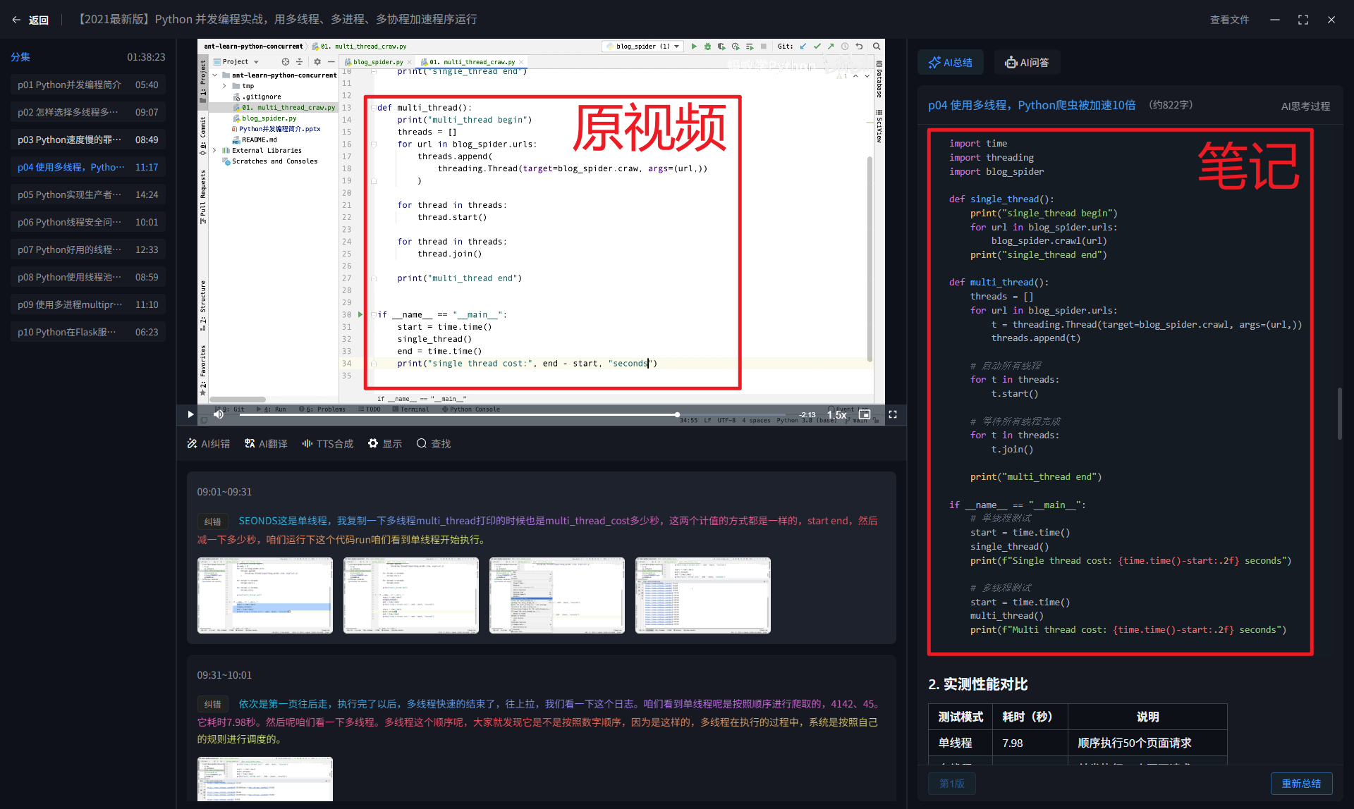Click the 说明 column header

tap(1147, 717)
